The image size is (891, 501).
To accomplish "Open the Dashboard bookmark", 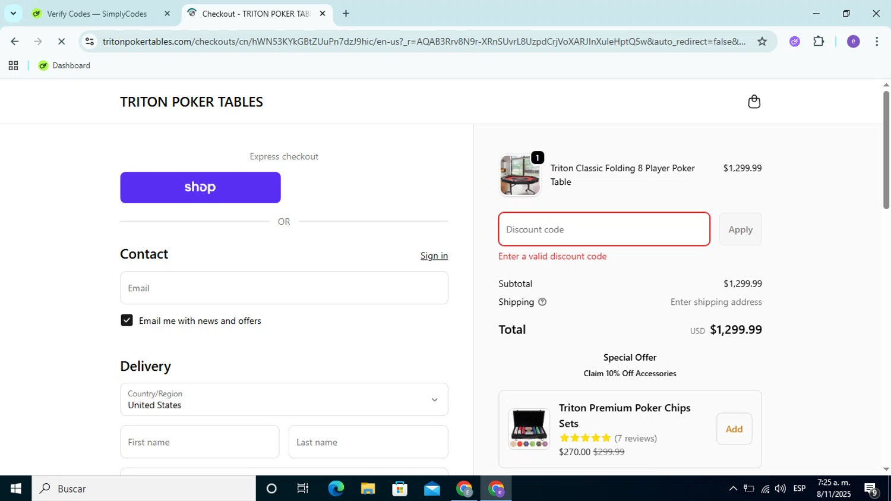I will pyautogui.click(x=64, y=66).
